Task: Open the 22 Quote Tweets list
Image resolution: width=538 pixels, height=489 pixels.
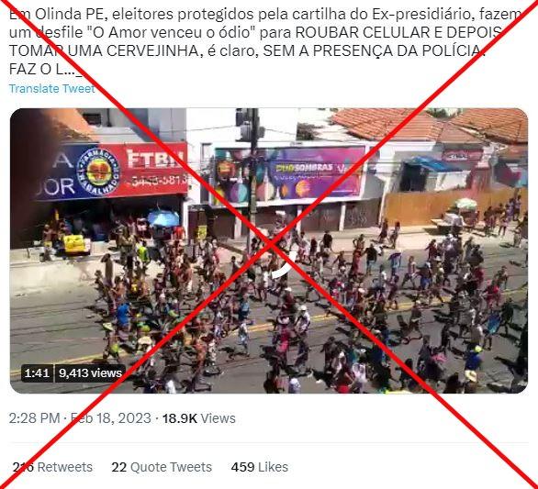Action: click(162, 467)
